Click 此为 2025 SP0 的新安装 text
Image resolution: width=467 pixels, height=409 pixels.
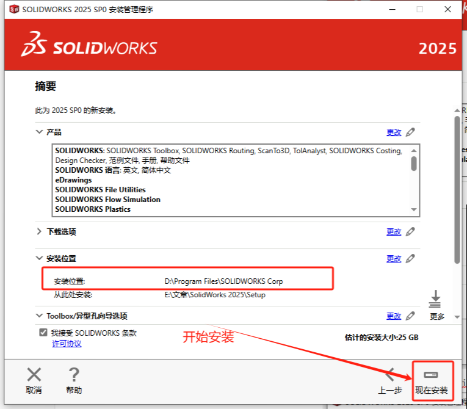(x=76, y=110)
